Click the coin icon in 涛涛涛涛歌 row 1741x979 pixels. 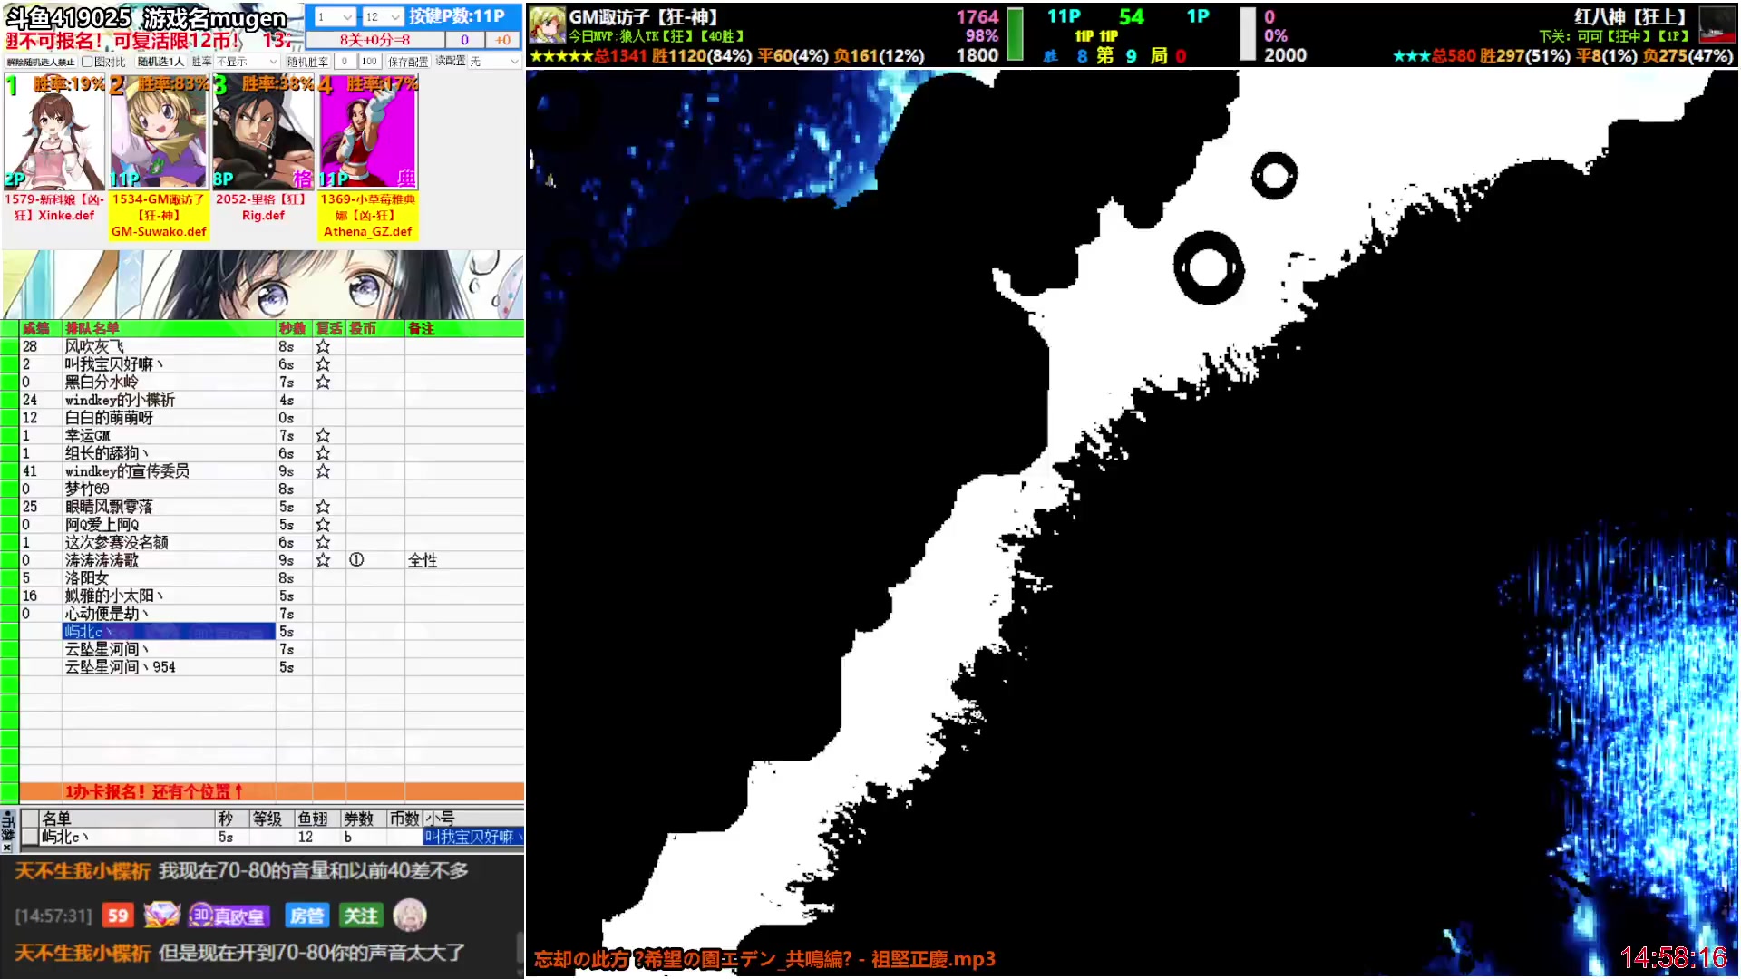pos(356,560)
